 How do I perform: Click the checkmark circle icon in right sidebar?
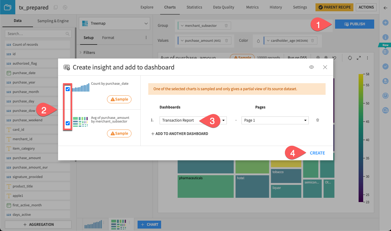[385, 66]
